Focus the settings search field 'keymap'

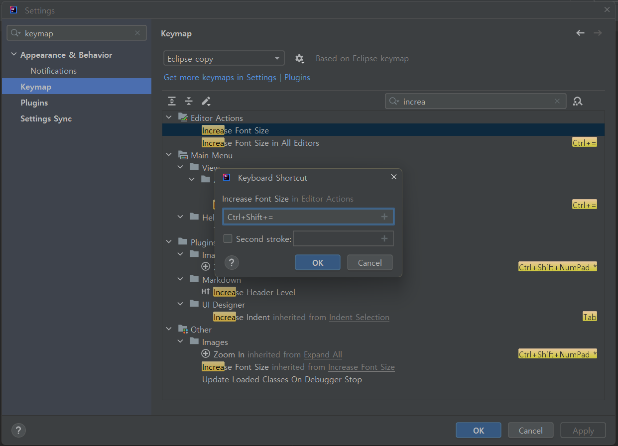(77, 33)
